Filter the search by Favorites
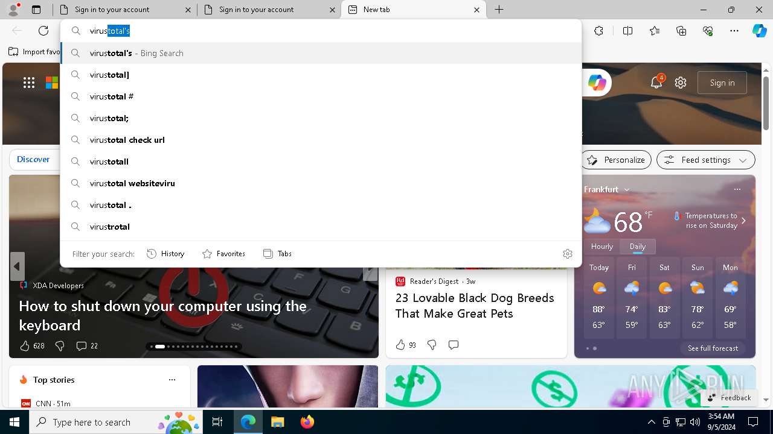773x434 pixels. [223, 254]
